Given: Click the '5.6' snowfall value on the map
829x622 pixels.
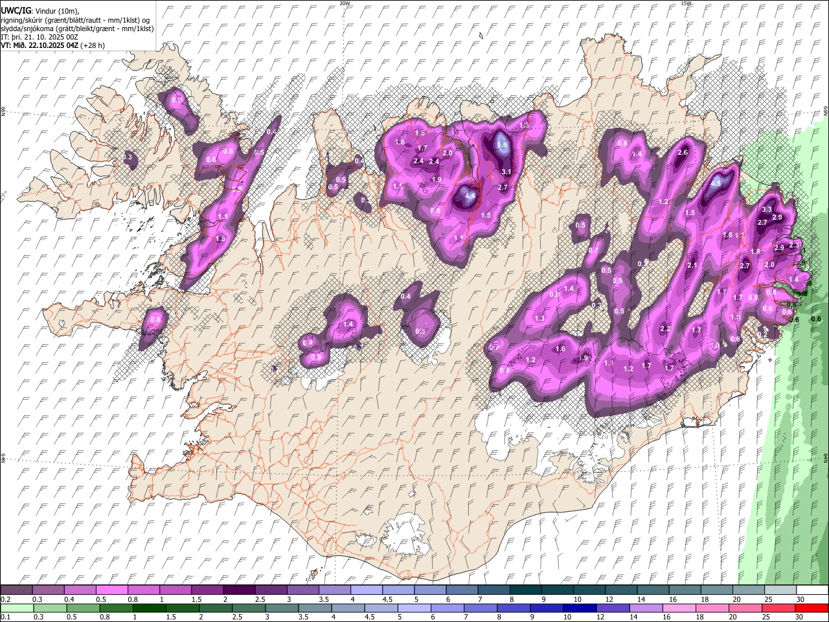Looking at the screenshot, I should pos(502,145).
